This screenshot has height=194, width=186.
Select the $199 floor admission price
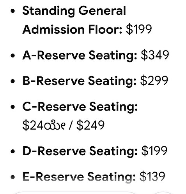click(x=139, y=29)
